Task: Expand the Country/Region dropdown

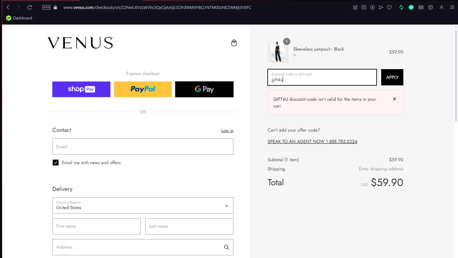Action: [x=143, y=206]
